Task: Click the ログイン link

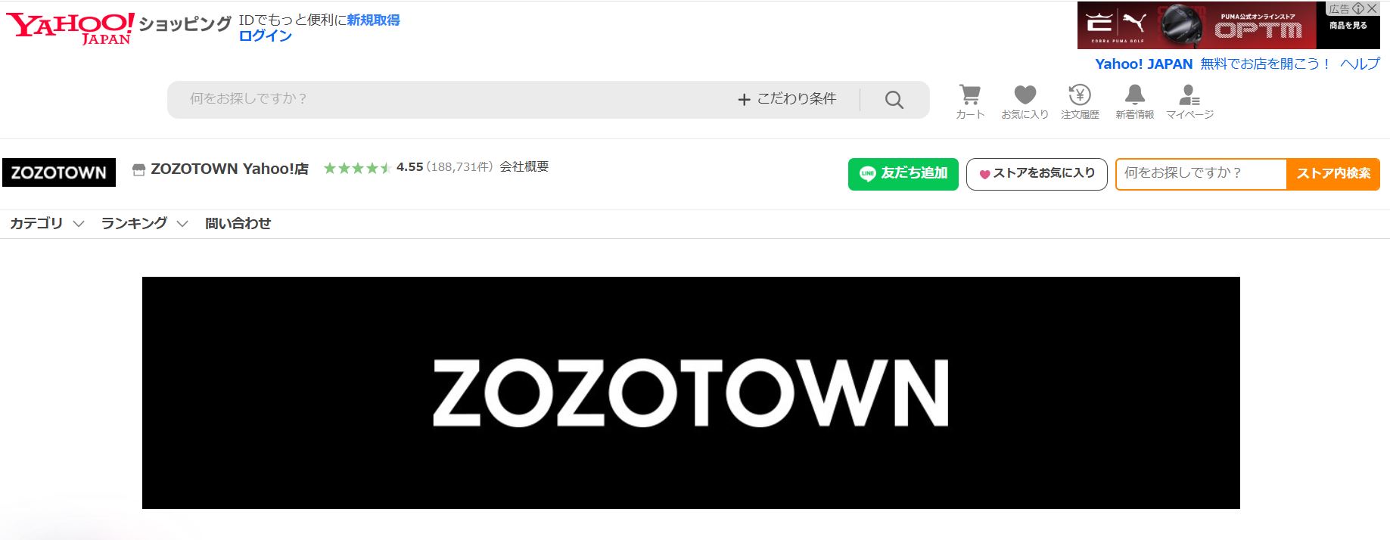Action: click(265, 36)
